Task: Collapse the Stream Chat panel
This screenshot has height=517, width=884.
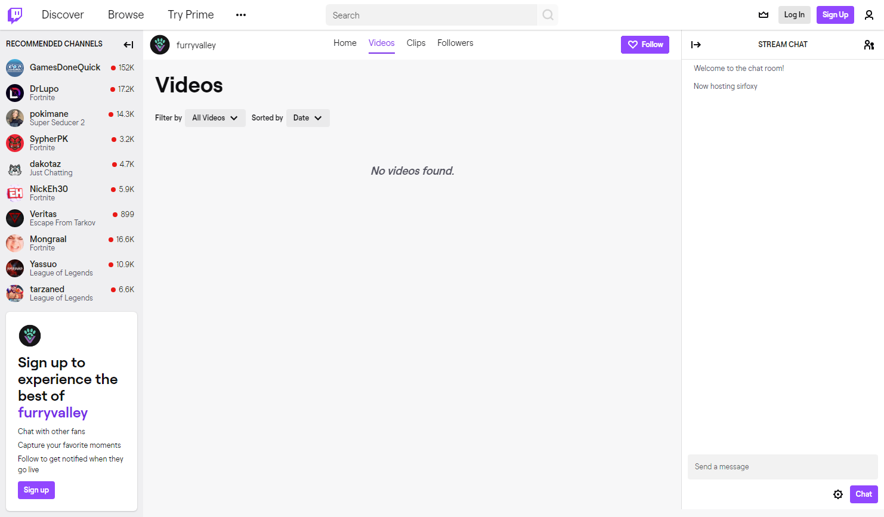Action: (x=696, y=45)
